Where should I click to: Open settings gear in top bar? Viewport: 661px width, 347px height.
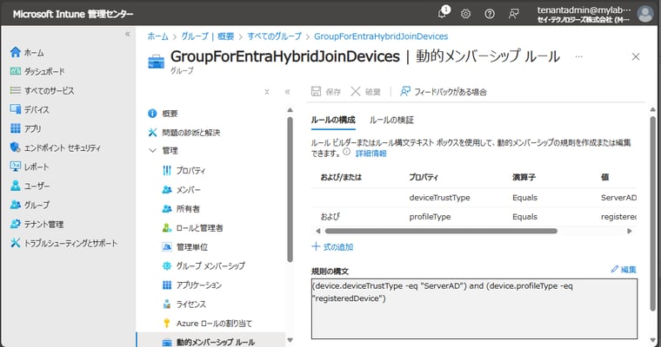tap(465, 14)
